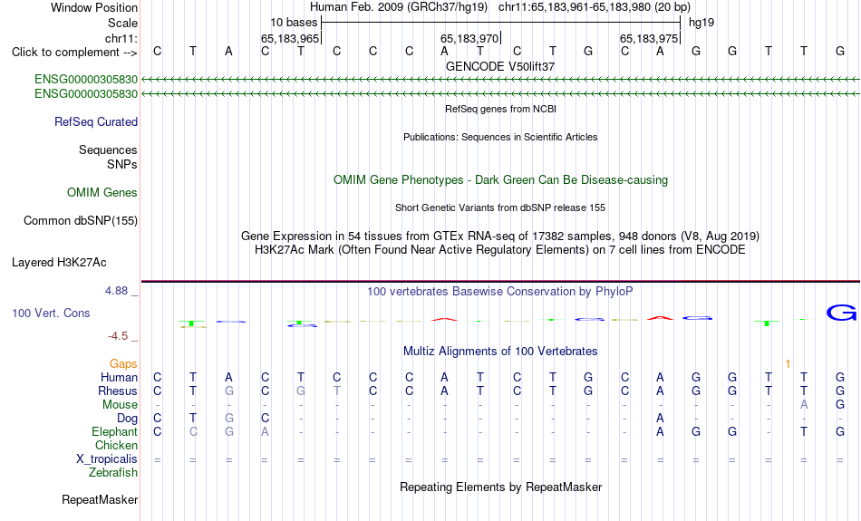Click the lone A base in the Dog row
Screen dimensions: 861x521
(660, 419)
